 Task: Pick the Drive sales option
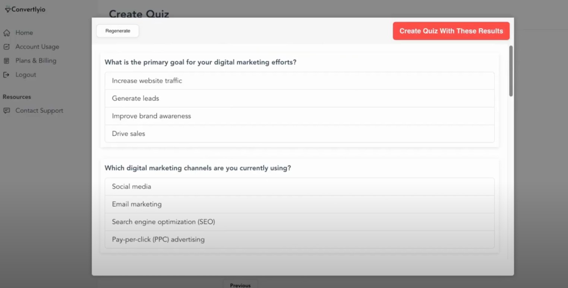point(300,134)
